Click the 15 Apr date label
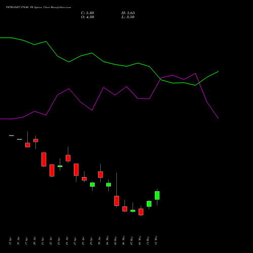Image resolution: width=253 pixels, height=253 pixels. pyautogui.click(x=10, y=241)
